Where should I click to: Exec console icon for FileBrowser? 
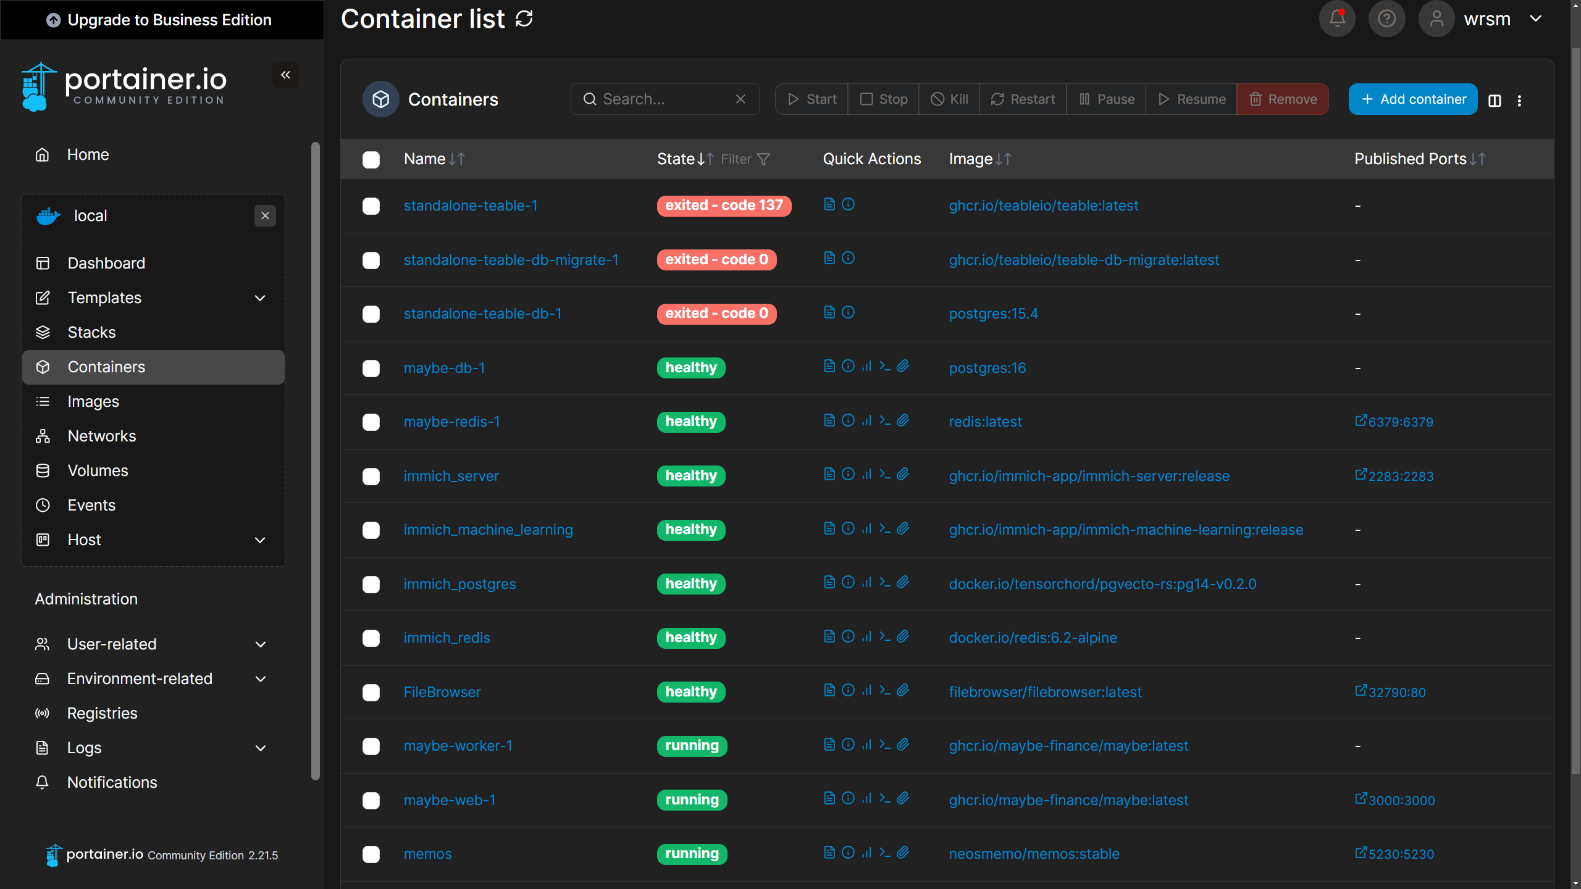coord(884,690)
